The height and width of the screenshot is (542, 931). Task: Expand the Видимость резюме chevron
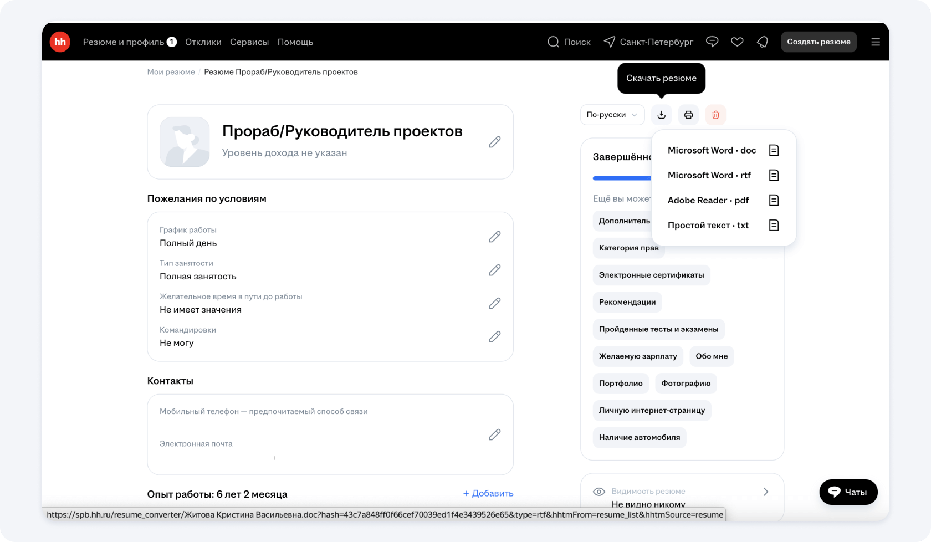pyautogui.click(x=766, y=492)
